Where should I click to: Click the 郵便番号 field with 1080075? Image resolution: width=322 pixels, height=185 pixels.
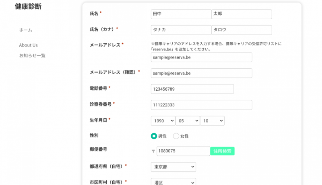coord(183,151)
